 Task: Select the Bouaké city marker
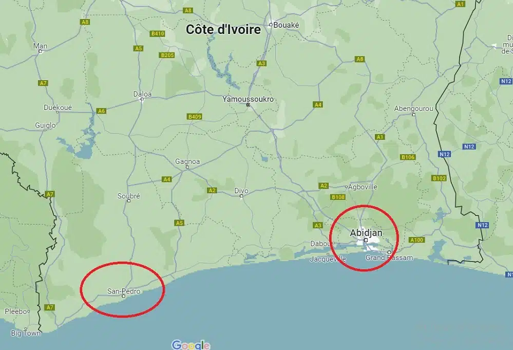click(x=271, y=25)
